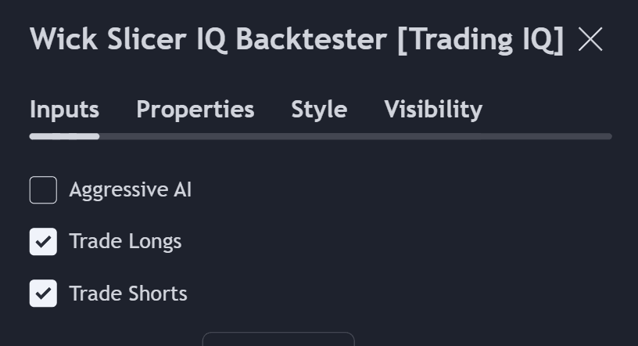Click the Trade Shorts label text
638x346 pixels.
tap(128, 294)
